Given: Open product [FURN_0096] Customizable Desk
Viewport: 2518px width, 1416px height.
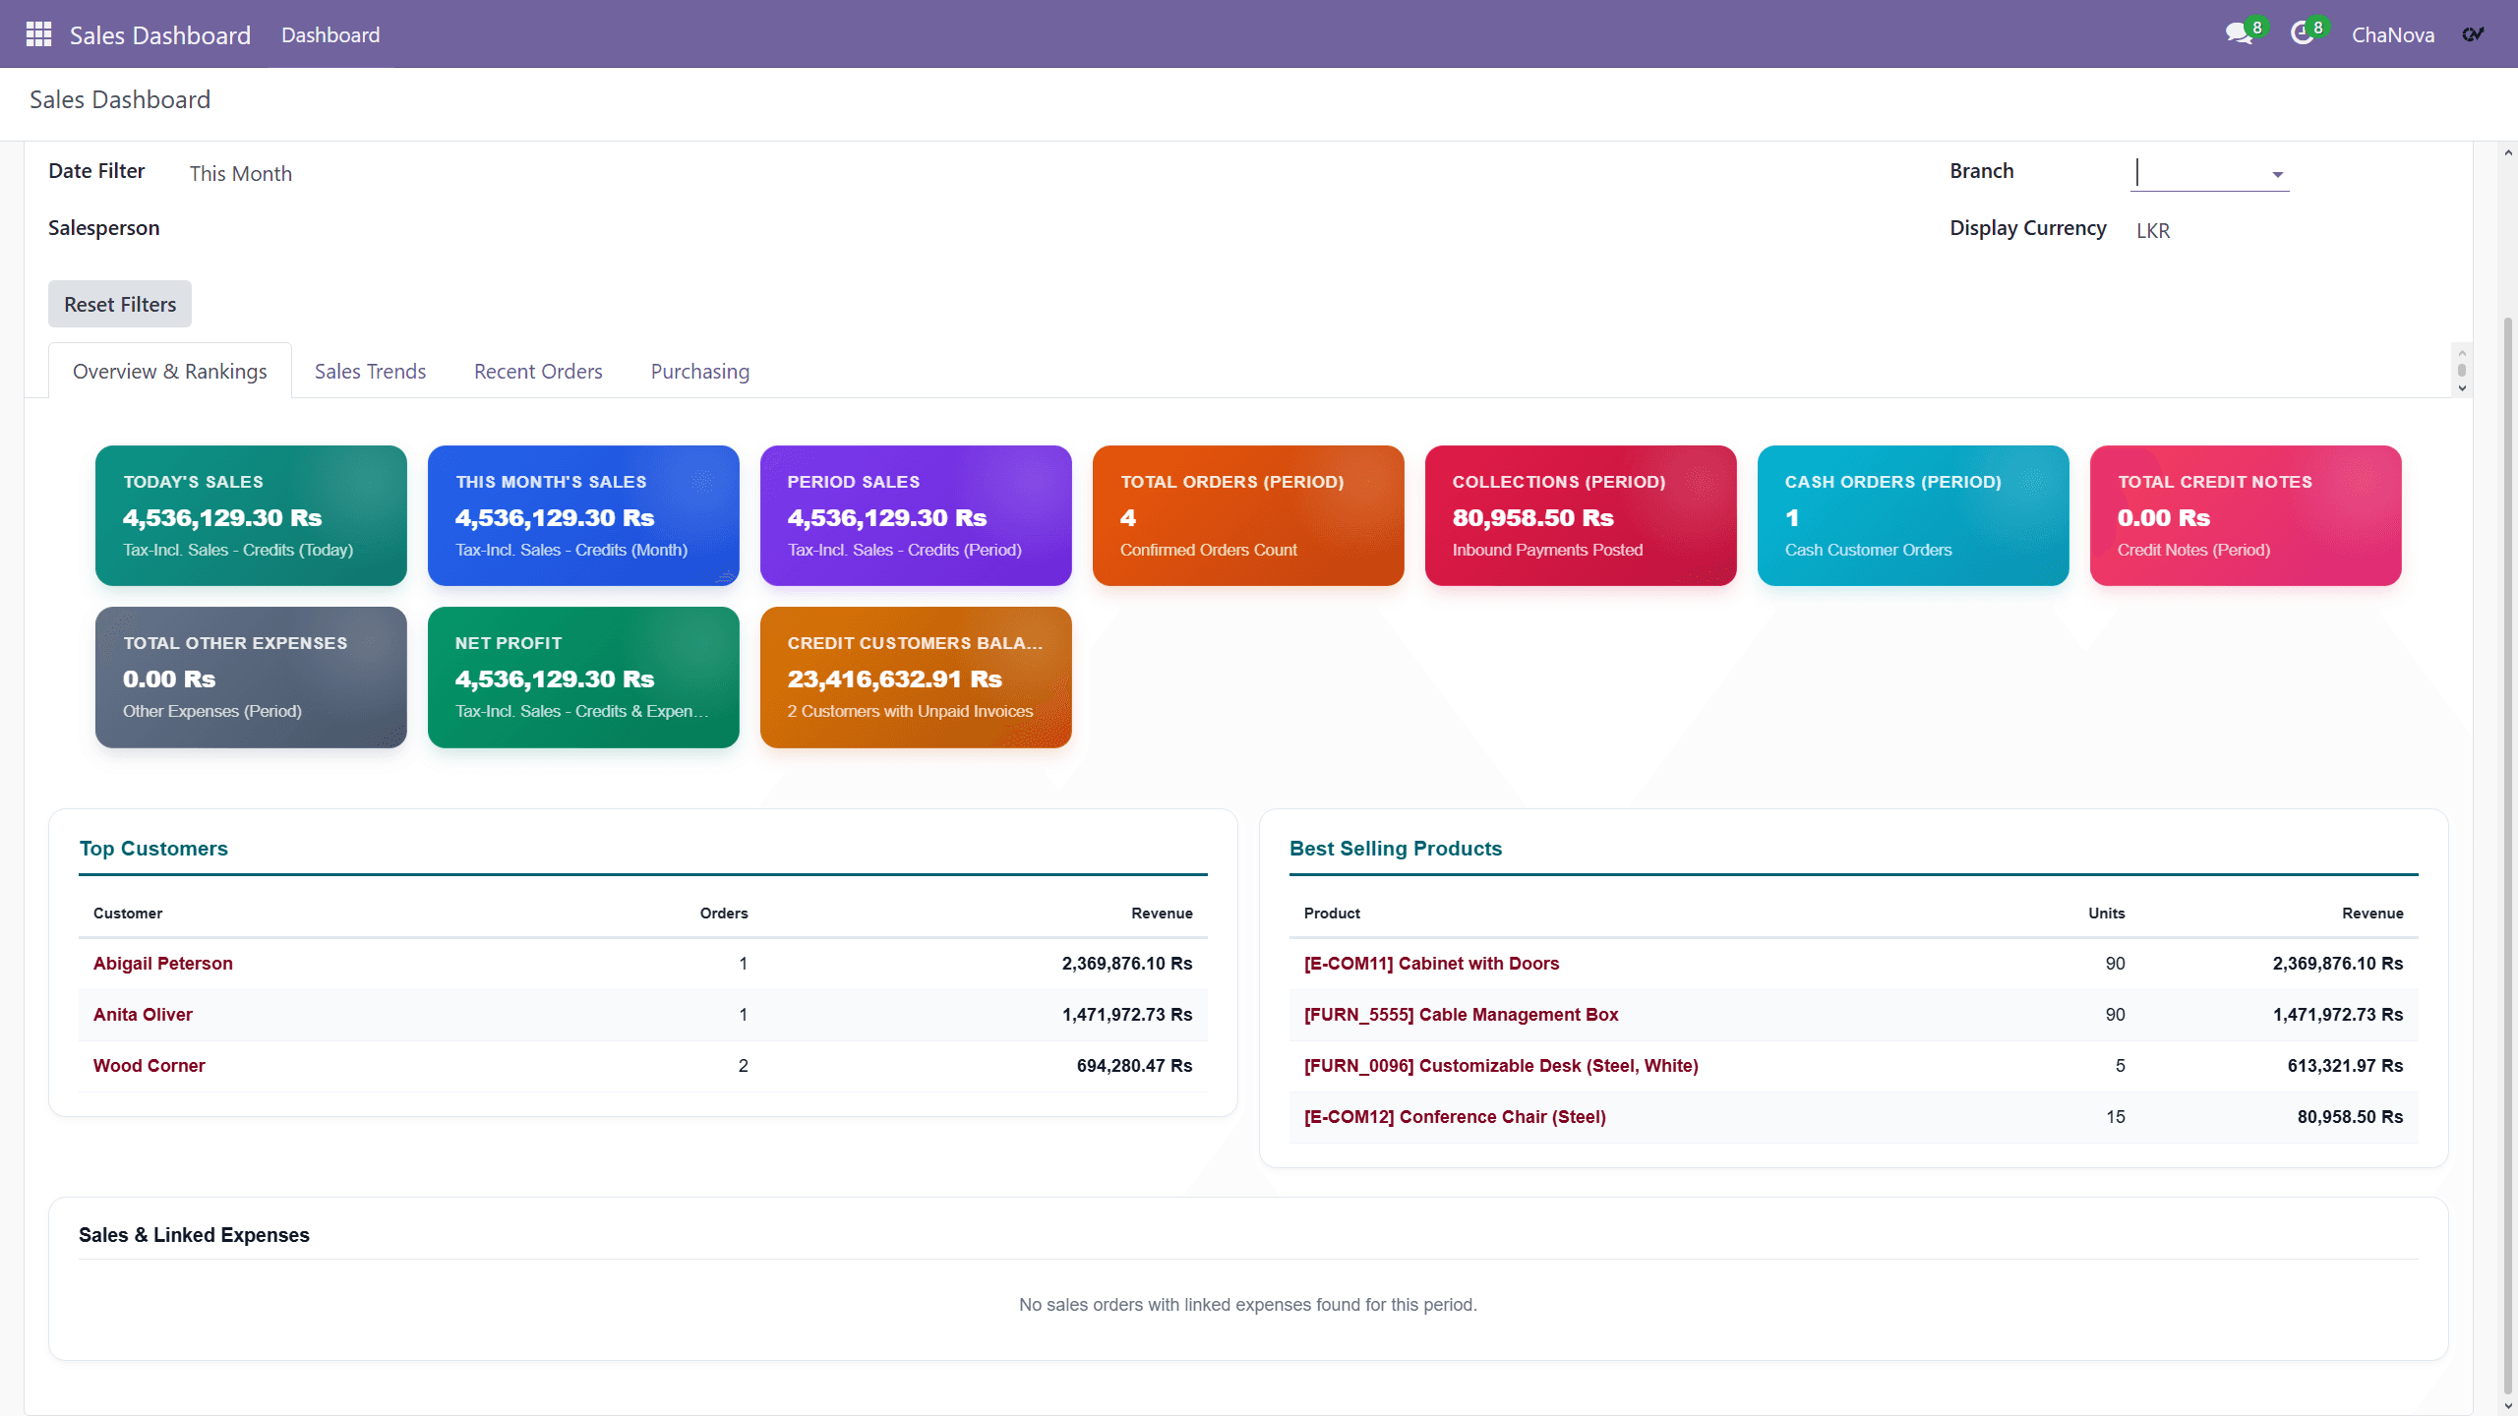Looking at the screenshot, I should click(1501, 1066).
